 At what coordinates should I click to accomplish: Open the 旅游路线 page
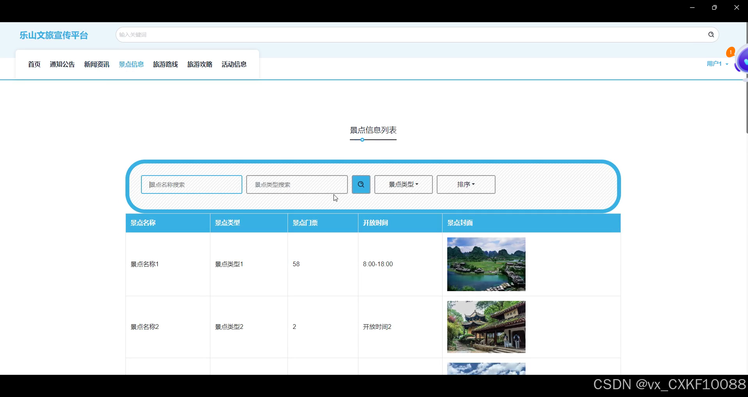(166, 64)
